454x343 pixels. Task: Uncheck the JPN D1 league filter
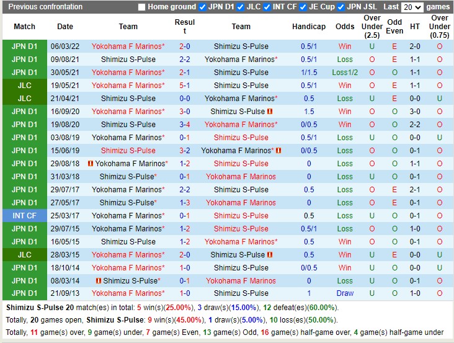202,7
